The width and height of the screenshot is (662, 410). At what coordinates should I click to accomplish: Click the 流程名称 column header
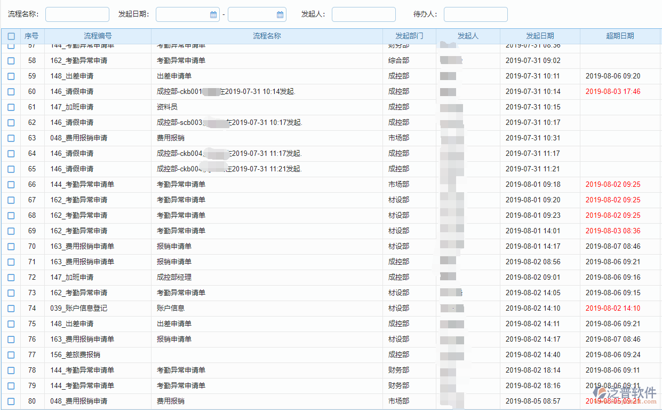click(x=267, y=36)
